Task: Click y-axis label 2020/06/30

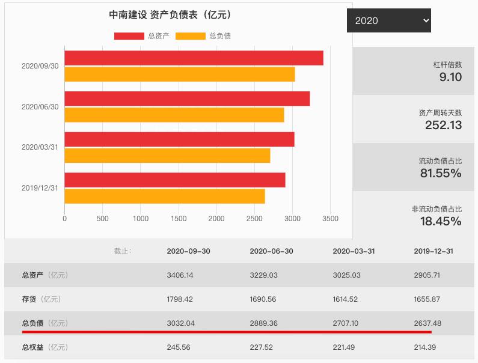Action: tap(40, 106)
